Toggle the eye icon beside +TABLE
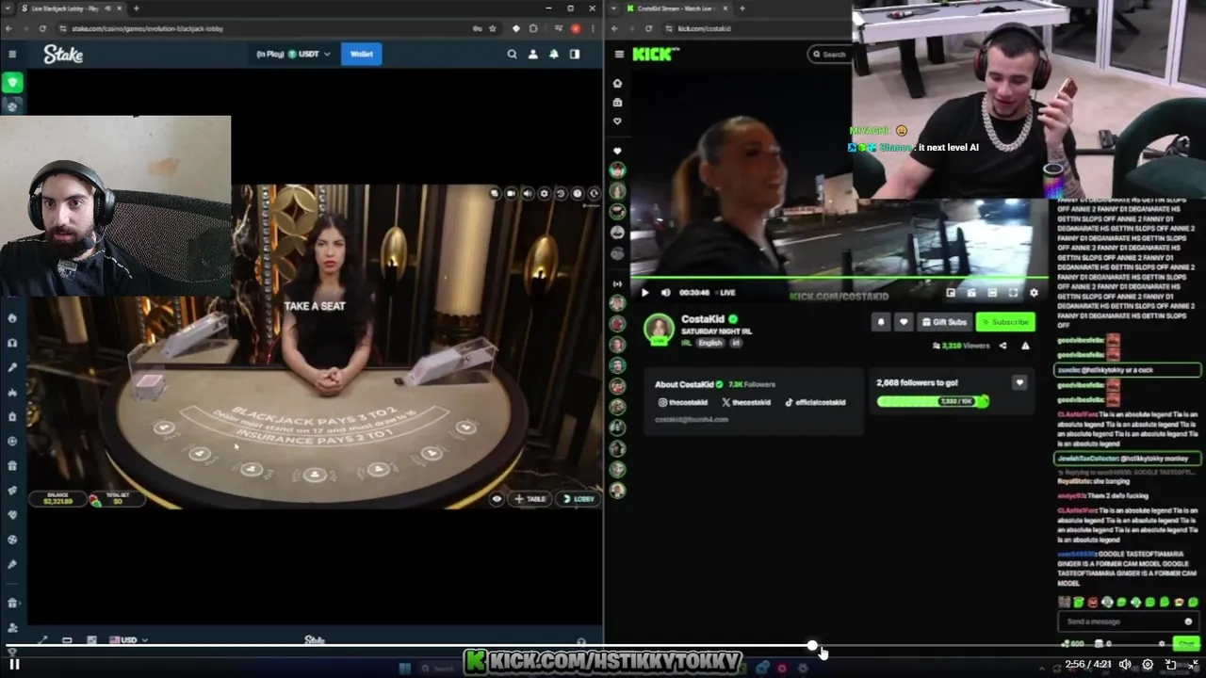The height and width of the screenshot is (678, 1206). [497, 499]
